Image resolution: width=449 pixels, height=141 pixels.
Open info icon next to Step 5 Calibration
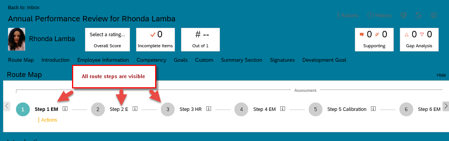point(373,109)
